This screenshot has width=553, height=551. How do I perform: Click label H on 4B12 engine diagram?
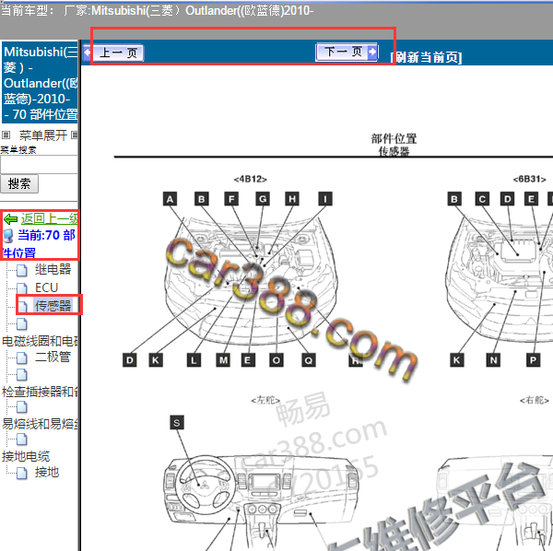click(292, 199)
